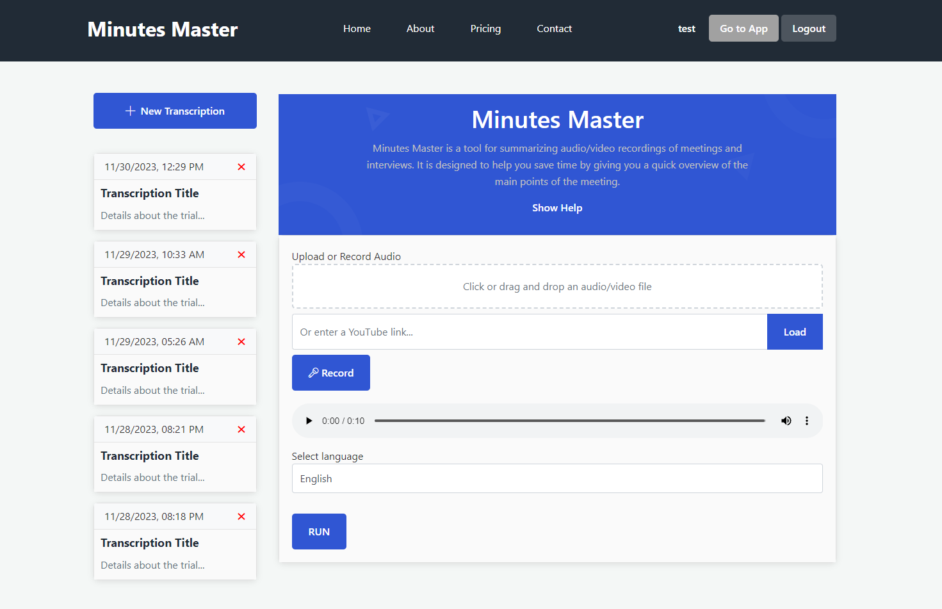
Task: Delete the 11/28/2023, 08:21 PM transcription
Action: coord(241,430)
